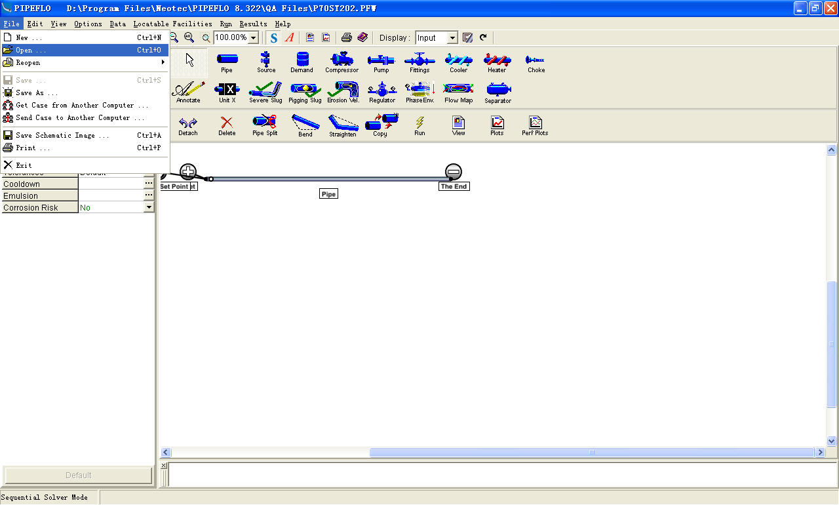Close the message pane with X
Screen dimensions: 839x505
pyautogui.click(x=164, y=466)
